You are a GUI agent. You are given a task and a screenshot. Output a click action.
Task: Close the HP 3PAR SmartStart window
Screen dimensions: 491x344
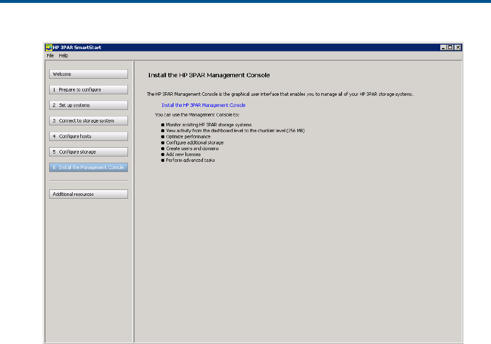(457, 48)
